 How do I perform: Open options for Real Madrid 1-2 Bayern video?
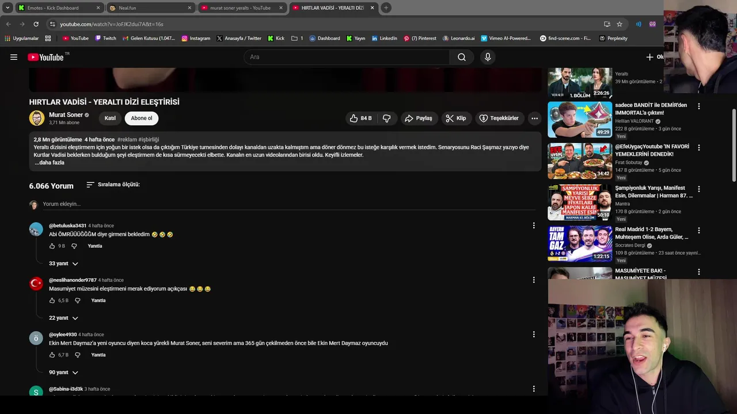coord(699,231)
